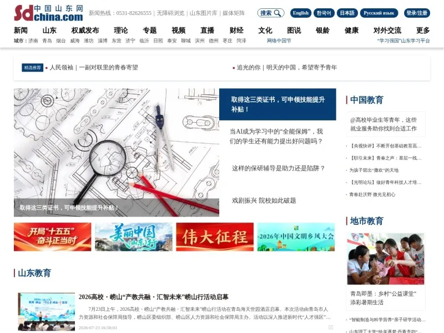Open the 新闻 menu
This screenshot has height=333, width=444.
(x=21, y=31)
